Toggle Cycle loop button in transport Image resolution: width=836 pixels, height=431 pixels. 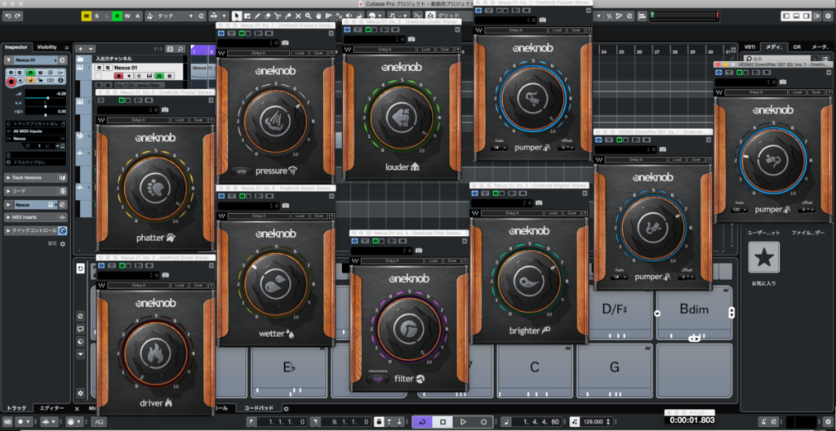[x=422, y=422]
